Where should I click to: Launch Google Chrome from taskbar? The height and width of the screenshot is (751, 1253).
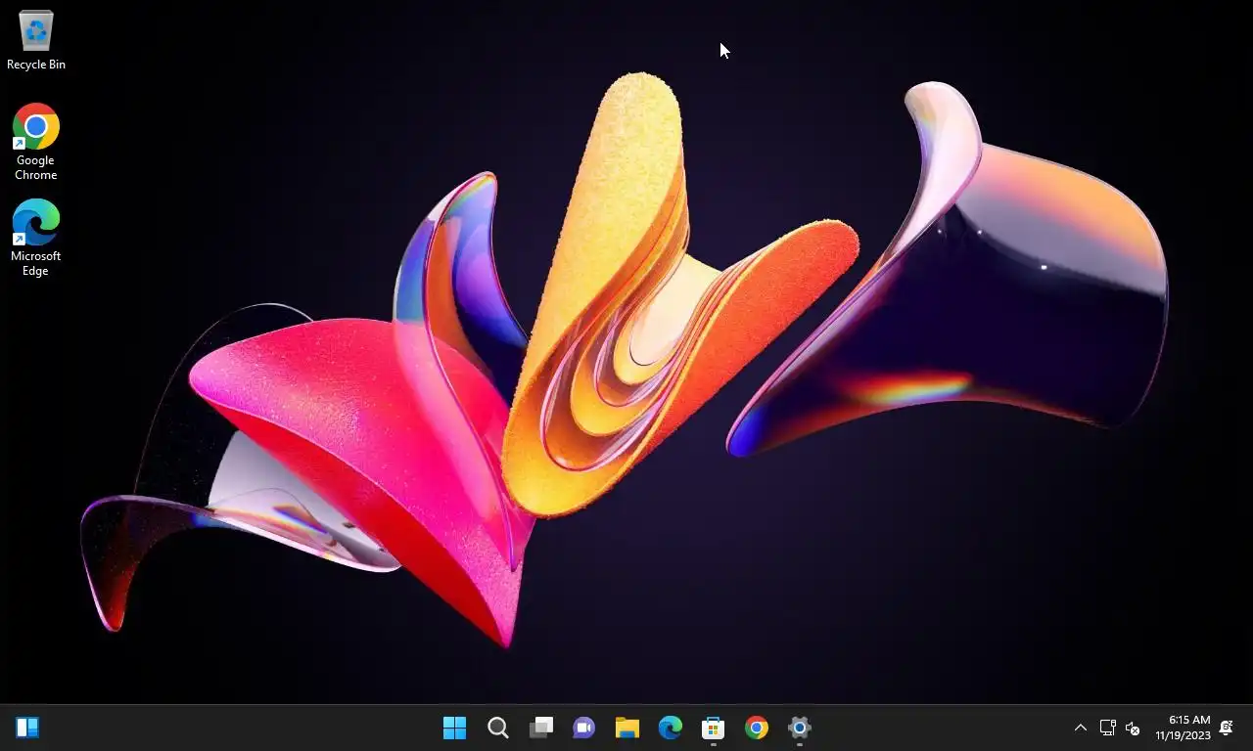point(757,728)
